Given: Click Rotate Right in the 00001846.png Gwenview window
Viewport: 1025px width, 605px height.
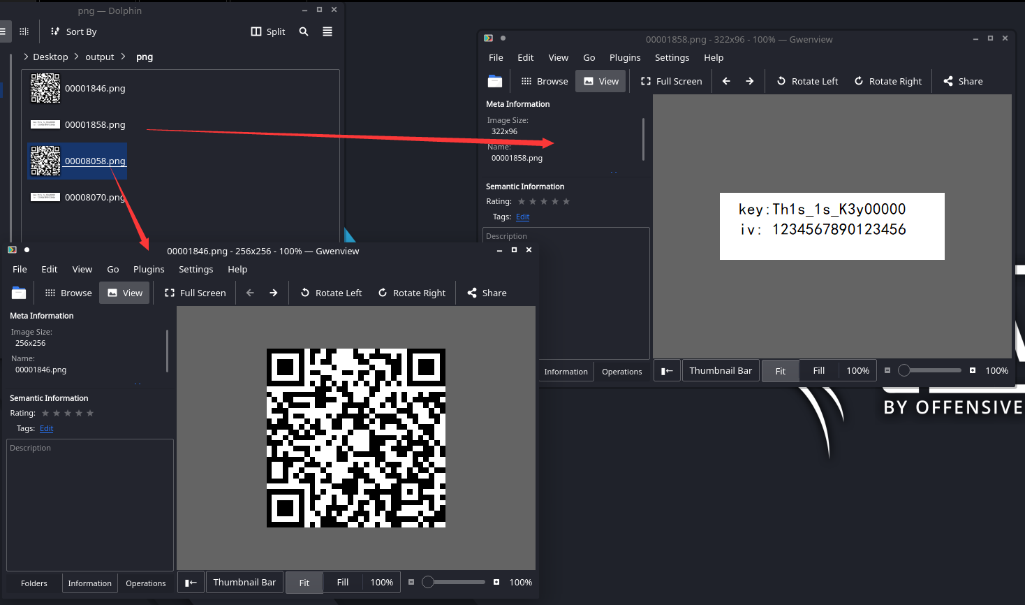Looking at the screenshot, I should 411,293.
